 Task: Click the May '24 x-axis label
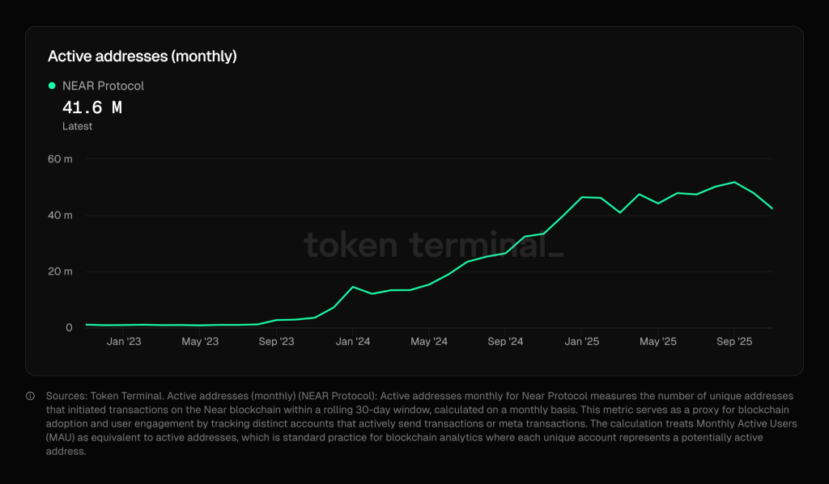[429, 342]
